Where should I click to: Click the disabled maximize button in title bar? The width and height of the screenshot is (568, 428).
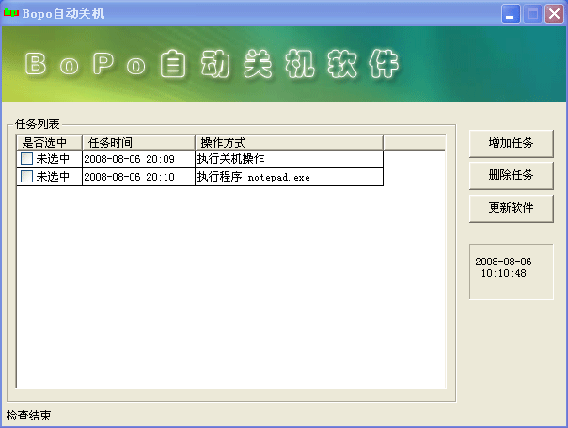click(x=532, y=14)
